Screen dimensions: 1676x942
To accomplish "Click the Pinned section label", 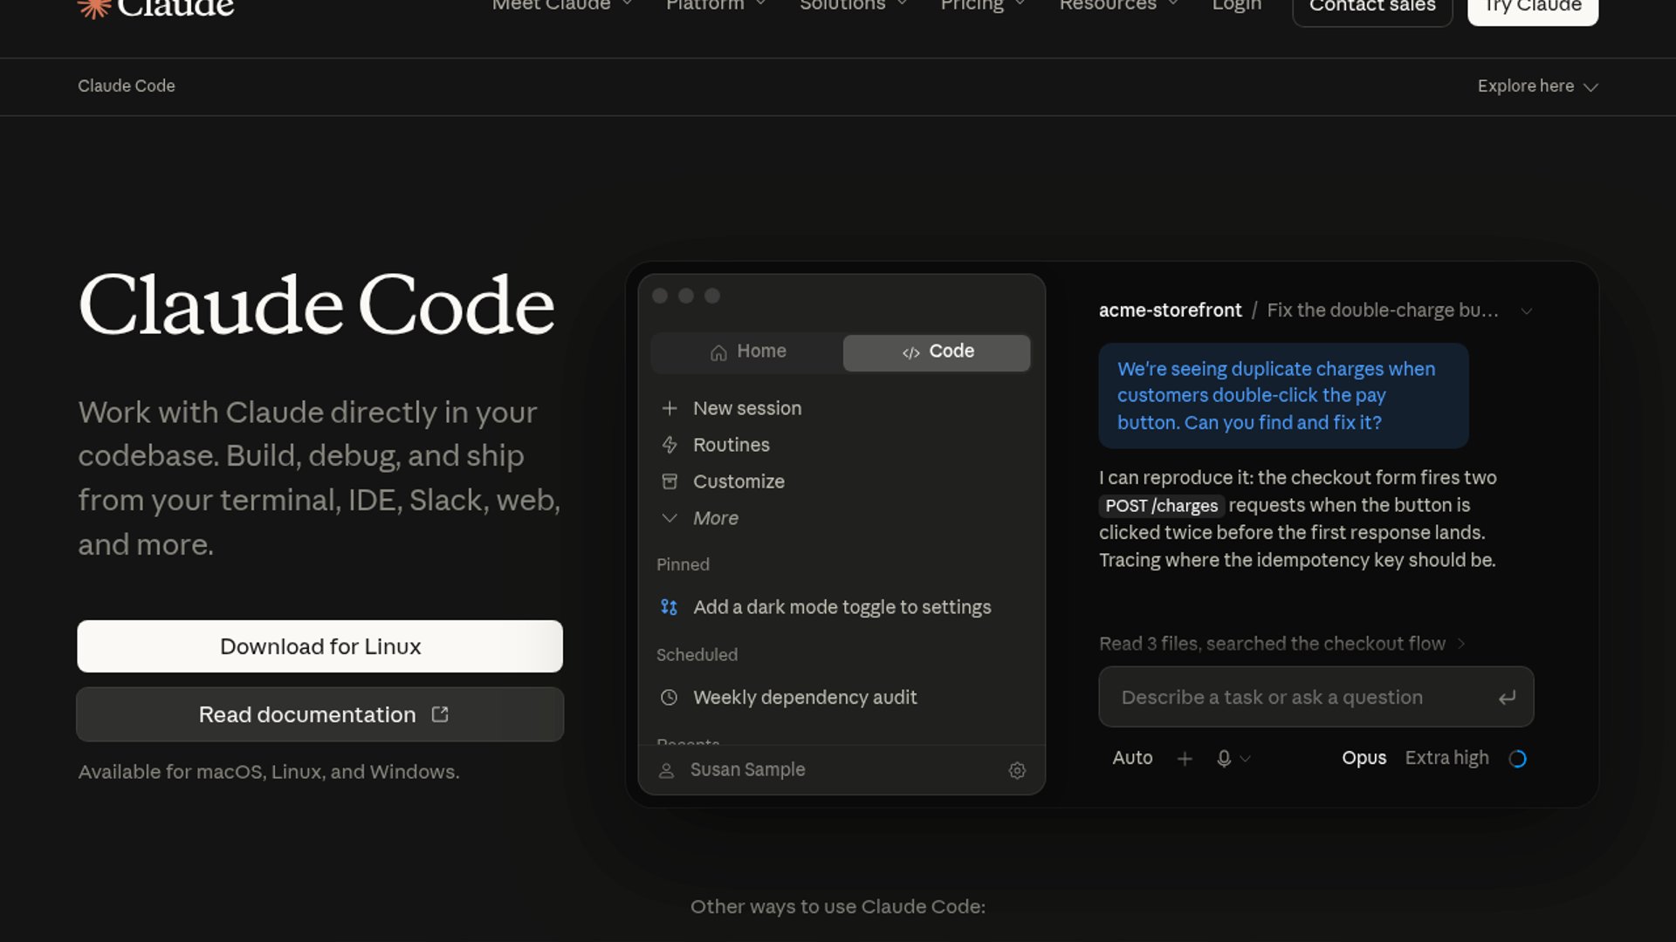I will click(683, 564).
